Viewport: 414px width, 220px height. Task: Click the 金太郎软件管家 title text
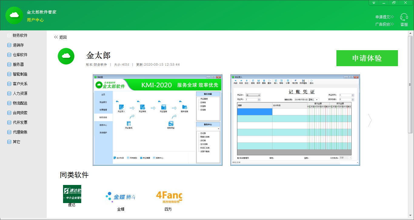[42, 12]
